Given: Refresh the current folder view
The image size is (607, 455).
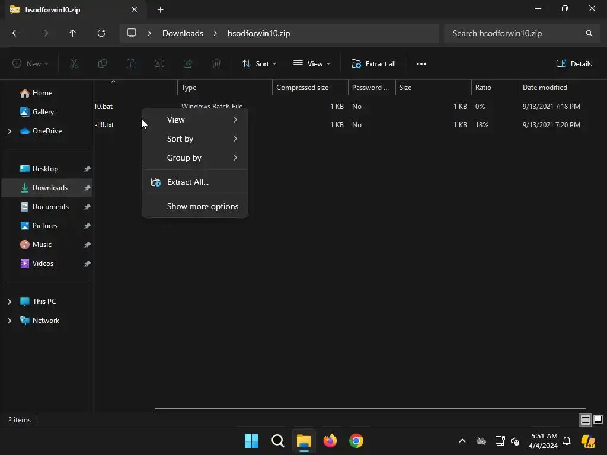Looking at the screenshot, I should 101,33.
